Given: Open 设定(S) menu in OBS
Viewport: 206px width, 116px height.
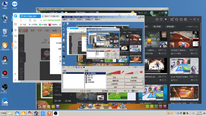Looking at the screenshot, I should click(x=72, y=20).
